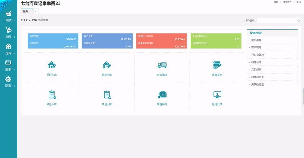Open 采购明细表 in quick view list
This screenshot has height=158, width=304.
point(257,84)
